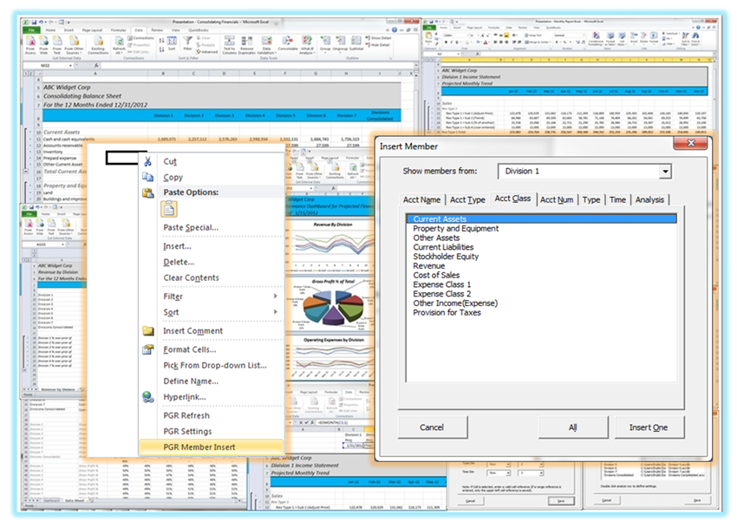Click the Sort icon in Data ribbon
737x528 pixels.
172,43
